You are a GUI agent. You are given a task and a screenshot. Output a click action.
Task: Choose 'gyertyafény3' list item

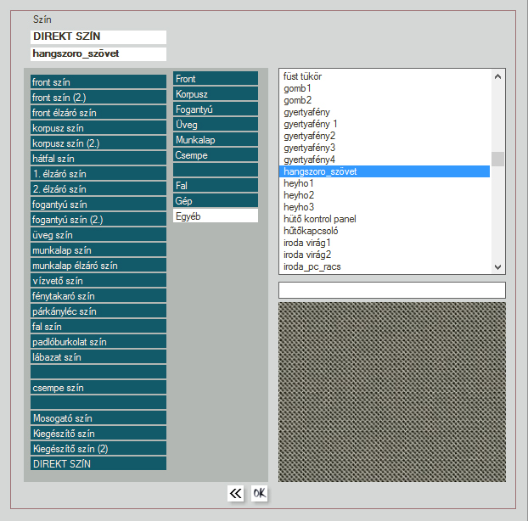tap(385, 148)
